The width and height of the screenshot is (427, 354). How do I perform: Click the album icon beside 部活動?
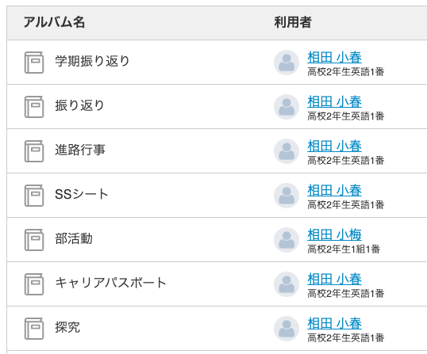coord(34,240)
